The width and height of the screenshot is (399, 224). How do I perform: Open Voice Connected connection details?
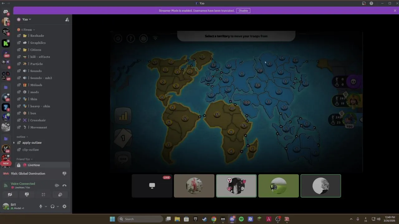point(23,184)
